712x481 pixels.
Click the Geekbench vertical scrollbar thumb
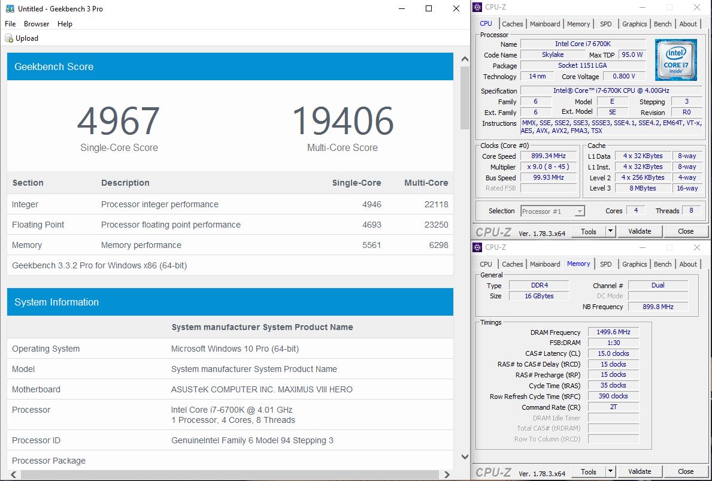pyautogui.click(x=465, y=98)
